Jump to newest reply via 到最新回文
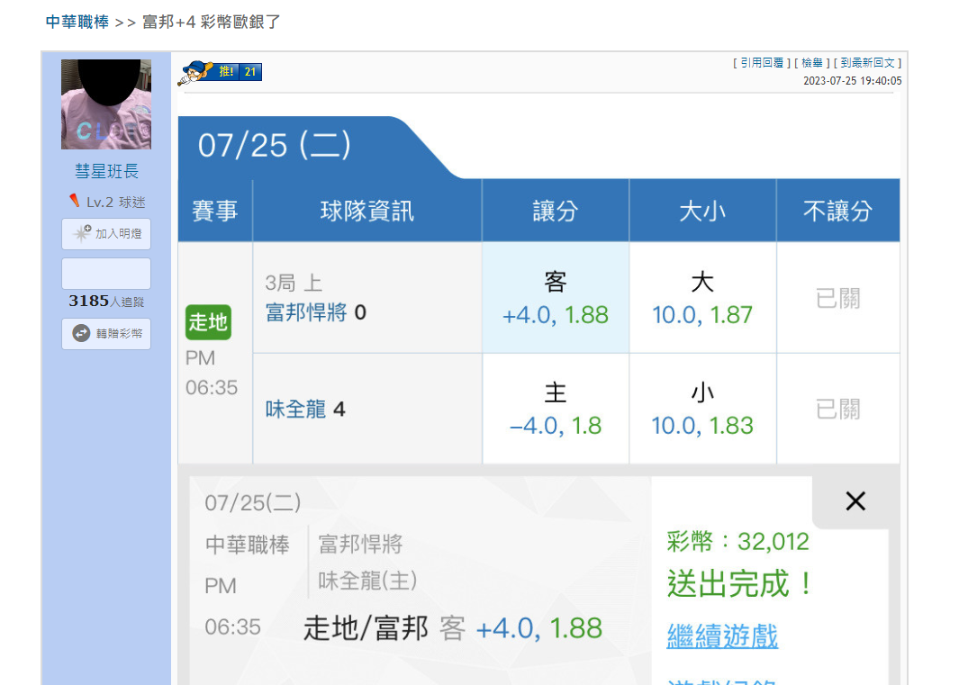Image resolution: width=968 pixels, height=685 pixels. pyautogui.click(x=867, y=63)
